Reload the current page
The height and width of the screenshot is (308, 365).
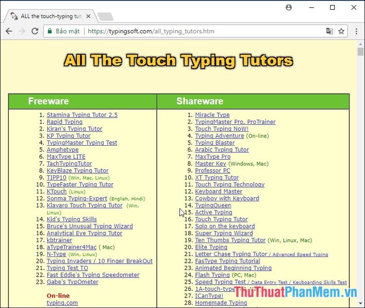pyautogui.click(x=35, y=31)
